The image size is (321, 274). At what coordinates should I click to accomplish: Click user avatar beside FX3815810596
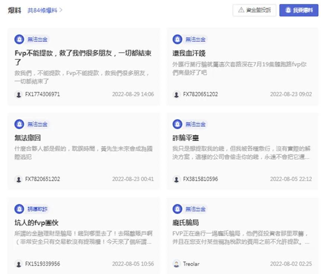coord(176,179)
